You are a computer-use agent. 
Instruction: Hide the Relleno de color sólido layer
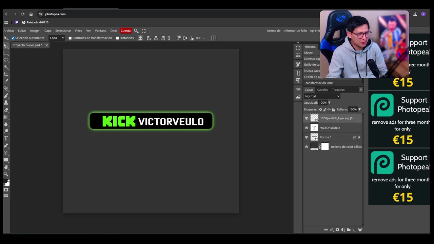click(x=307, y=147)
